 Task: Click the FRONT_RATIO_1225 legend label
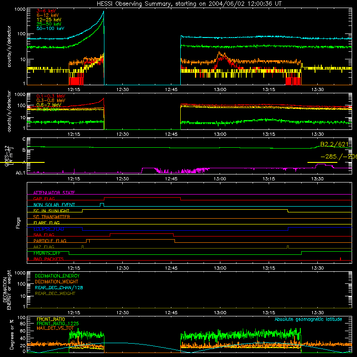(58, 324)
